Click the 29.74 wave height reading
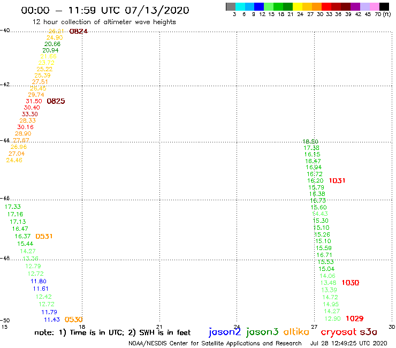 click(36, 95)
